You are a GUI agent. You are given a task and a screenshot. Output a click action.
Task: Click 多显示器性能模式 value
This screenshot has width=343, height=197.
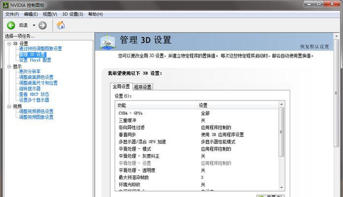[218, 142]
